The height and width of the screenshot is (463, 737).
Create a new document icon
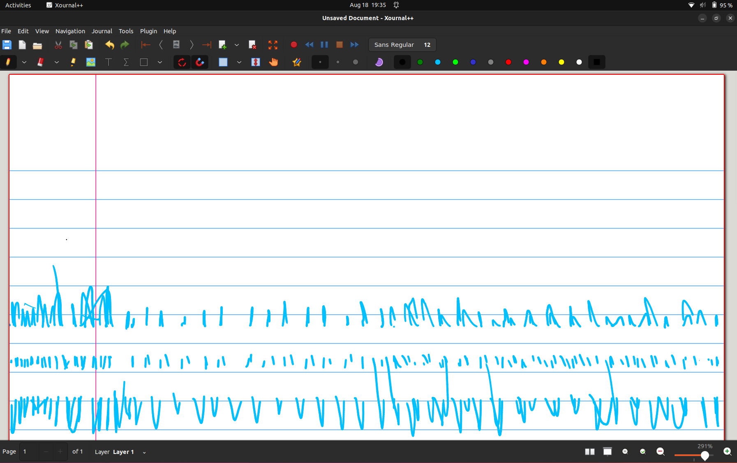[x=22, y=45]
